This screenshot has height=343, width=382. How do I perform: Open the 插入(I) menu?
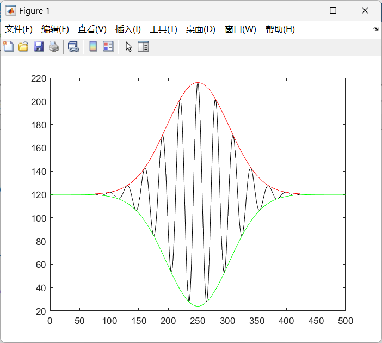(x=128, y=29)
